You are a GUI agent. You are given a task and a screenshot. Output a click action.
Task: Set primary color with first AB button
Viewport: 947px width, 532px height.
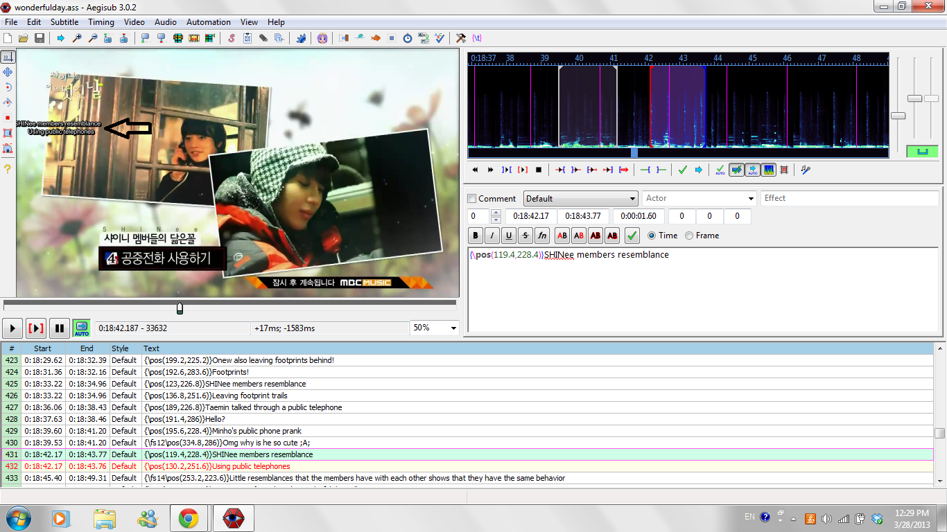point(562,236)
